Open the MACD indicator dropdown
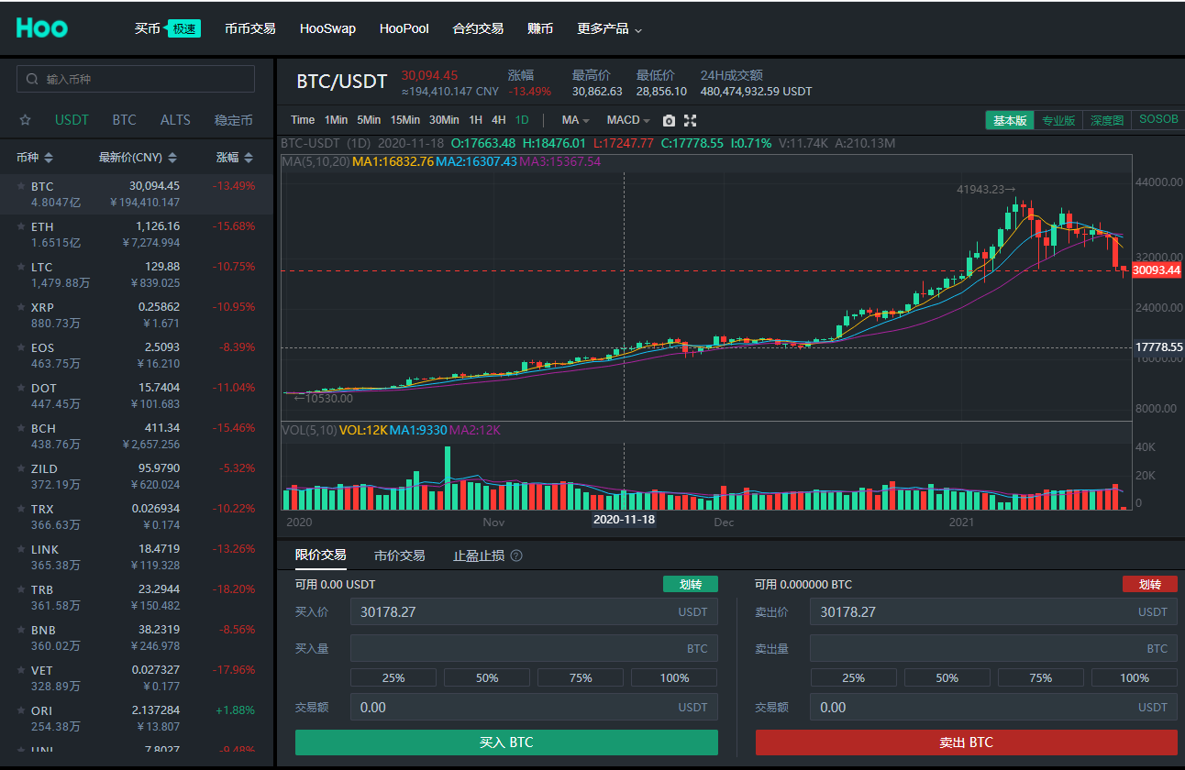The width and height of the screenshot is (1185, 770). pyautogui.click(x=627, y=120)
